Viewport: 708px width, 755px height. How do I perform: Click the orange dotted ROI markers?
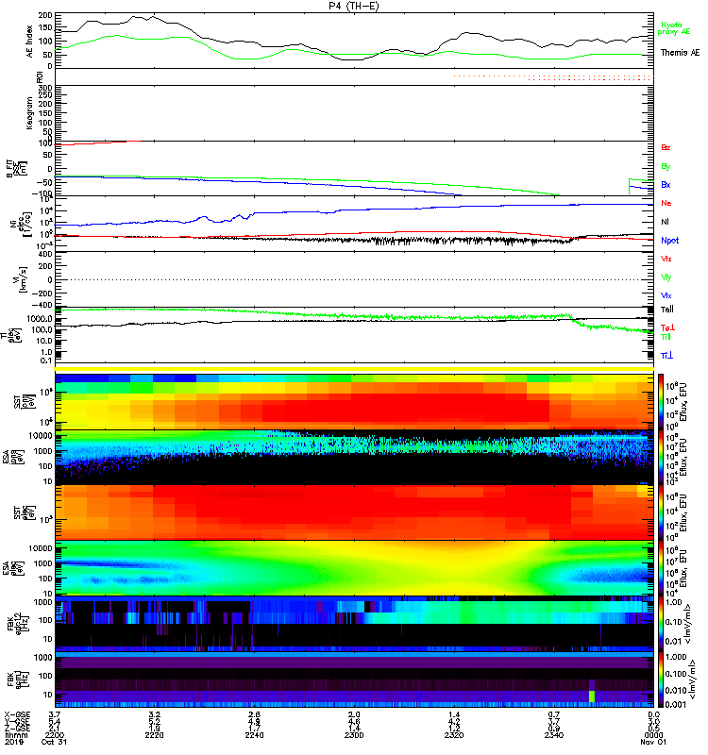coord(553,77)
